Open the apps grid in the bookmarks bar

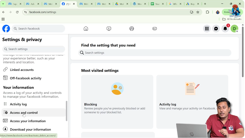tap(3, 19)
